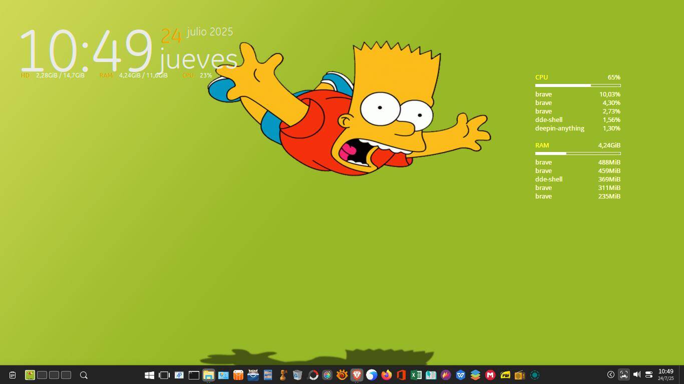Click the 'julio 2025' date text
Screen dimensions: 684x384
(x=210, y=31)
